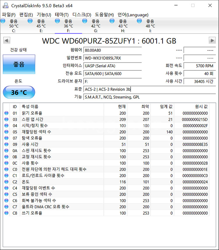Click status dot for C7 울트라 DMA CRC row
219x250 pixels.
point(6,207)
